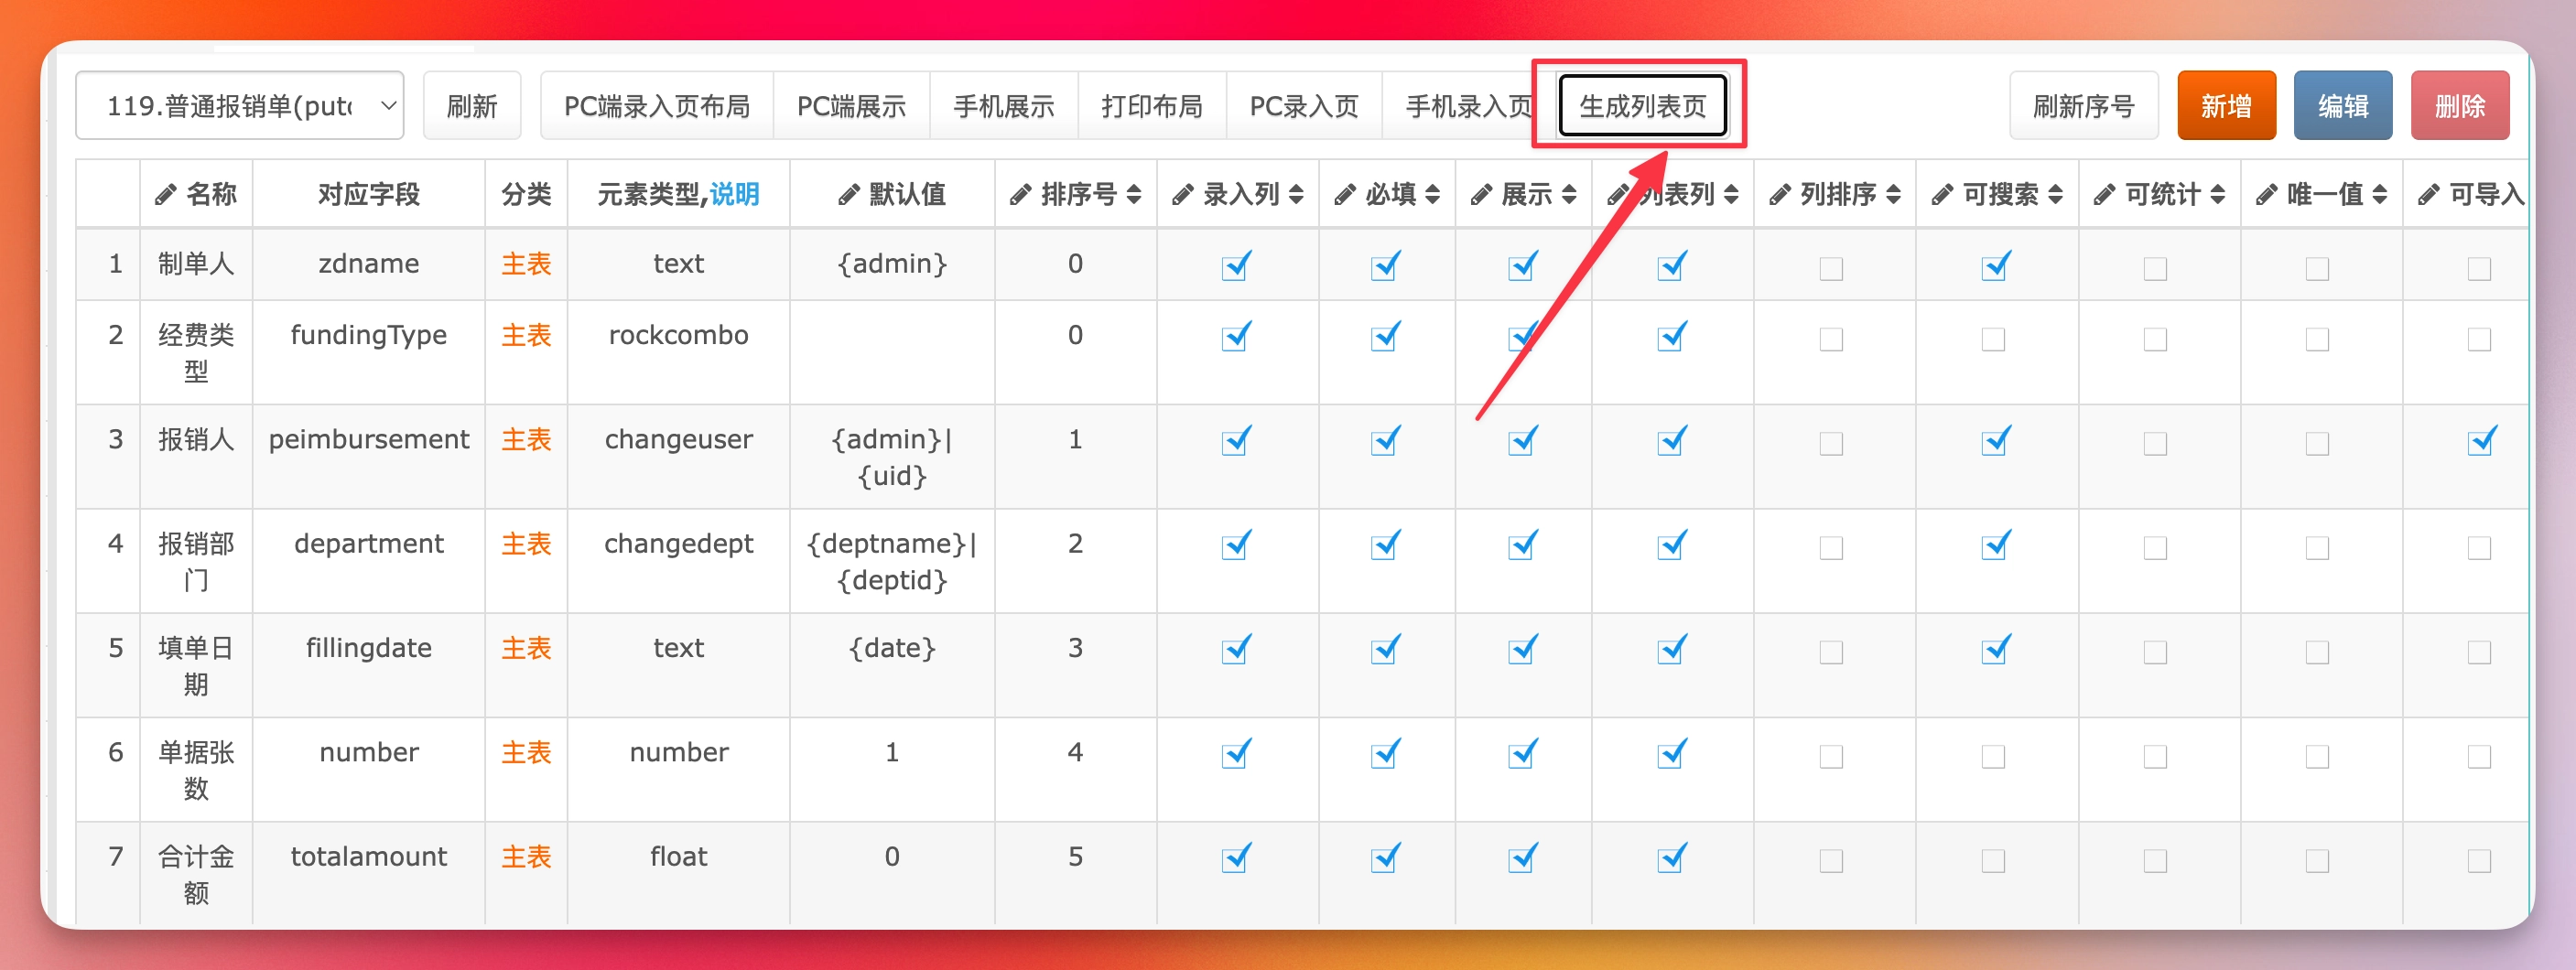Click the 生成列表页 button
2576x970 pixels.
(1642, 106)
